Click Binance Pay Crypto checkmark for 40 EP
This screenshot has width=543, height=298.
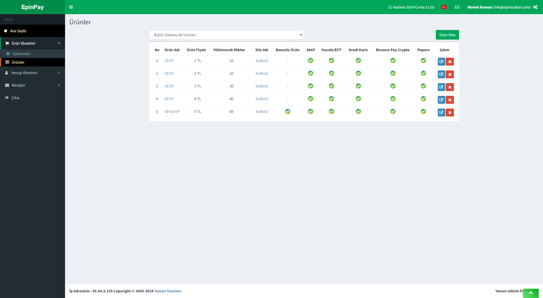tap(393, 99)
